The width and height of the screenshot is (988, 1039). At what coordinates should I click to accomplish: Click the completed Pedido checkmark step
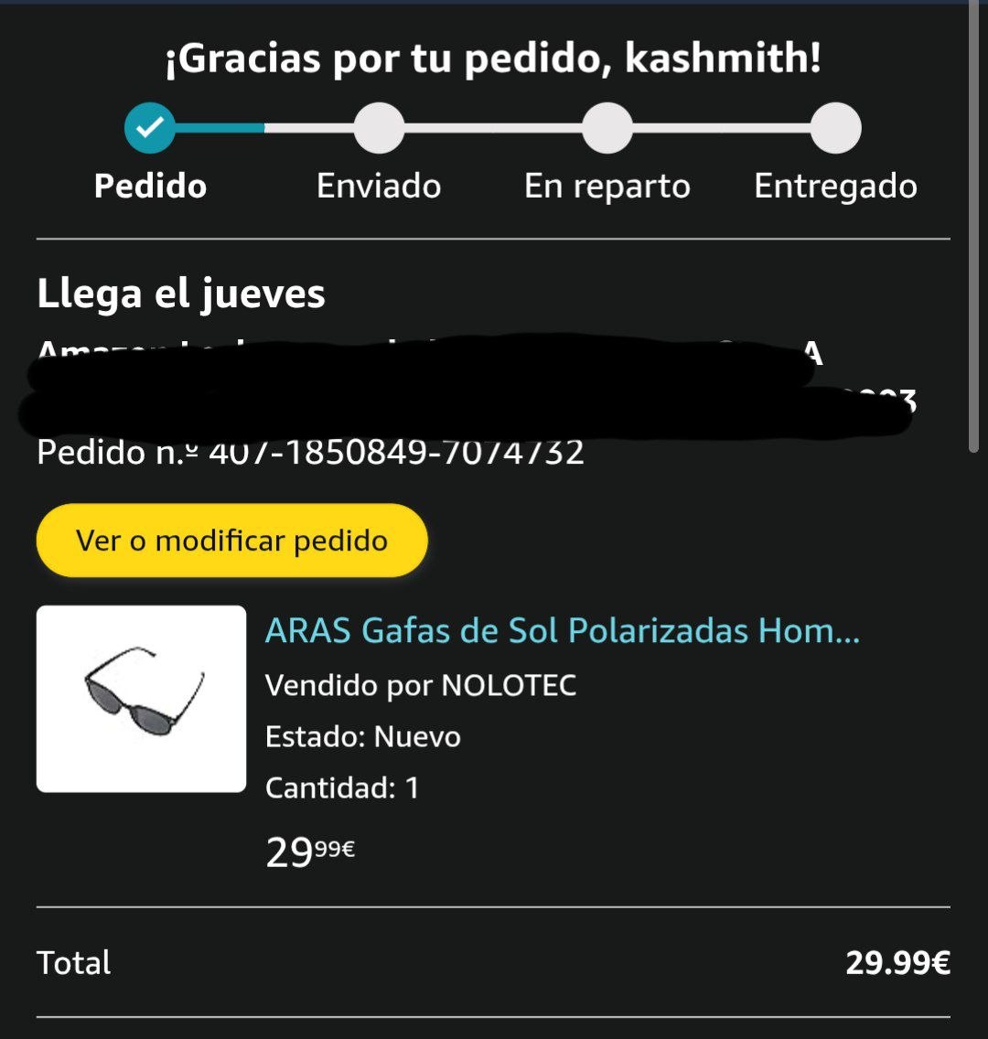point(150,128)
